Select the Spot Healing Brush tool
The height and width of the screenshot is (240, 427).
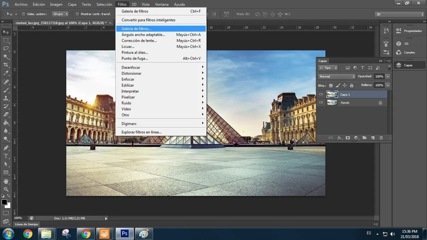(6, 82)
